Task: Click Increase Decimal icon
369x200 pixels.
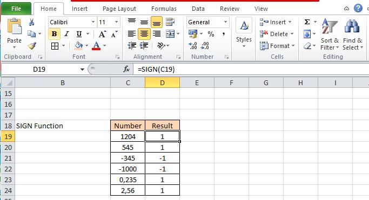Action: click(x=193, y=45)
